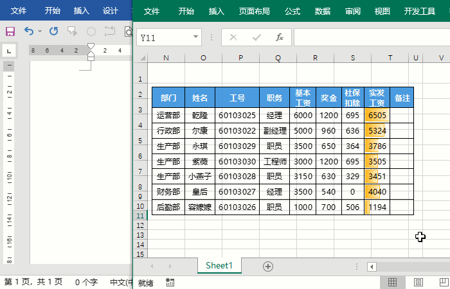Open the 文件 menu in Excel
Screen dimensions: 450x289
tap(152, 11)
